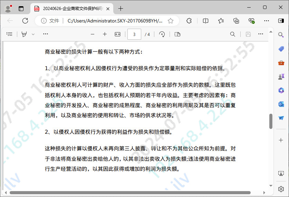The image size is (289, 197).
Task: Click the fit to width icon
Action: coord(117,34)
